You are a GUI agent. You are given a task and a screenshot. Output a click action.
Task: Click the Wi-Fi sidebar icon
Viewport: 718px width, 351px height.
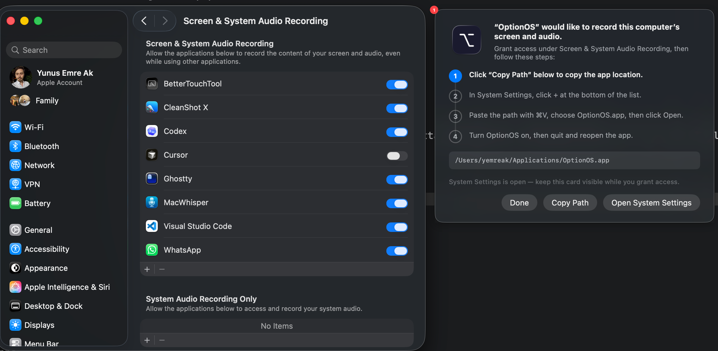pos(15,127)
